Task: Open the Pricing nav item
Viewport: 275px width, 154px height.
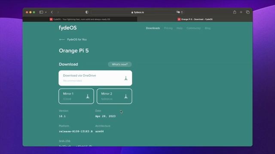Action: coord(168,28)
